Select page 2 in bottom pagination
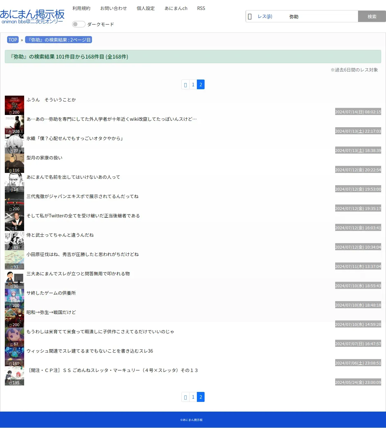Viewport: 386px width, 428px height. [x=201, y=397]
